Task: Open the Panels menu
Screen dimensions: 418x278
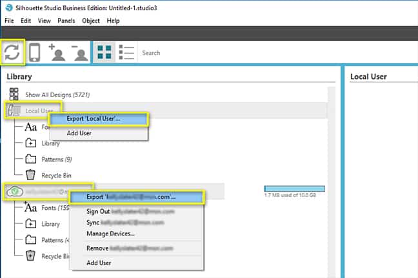Action: click(66, 21)
